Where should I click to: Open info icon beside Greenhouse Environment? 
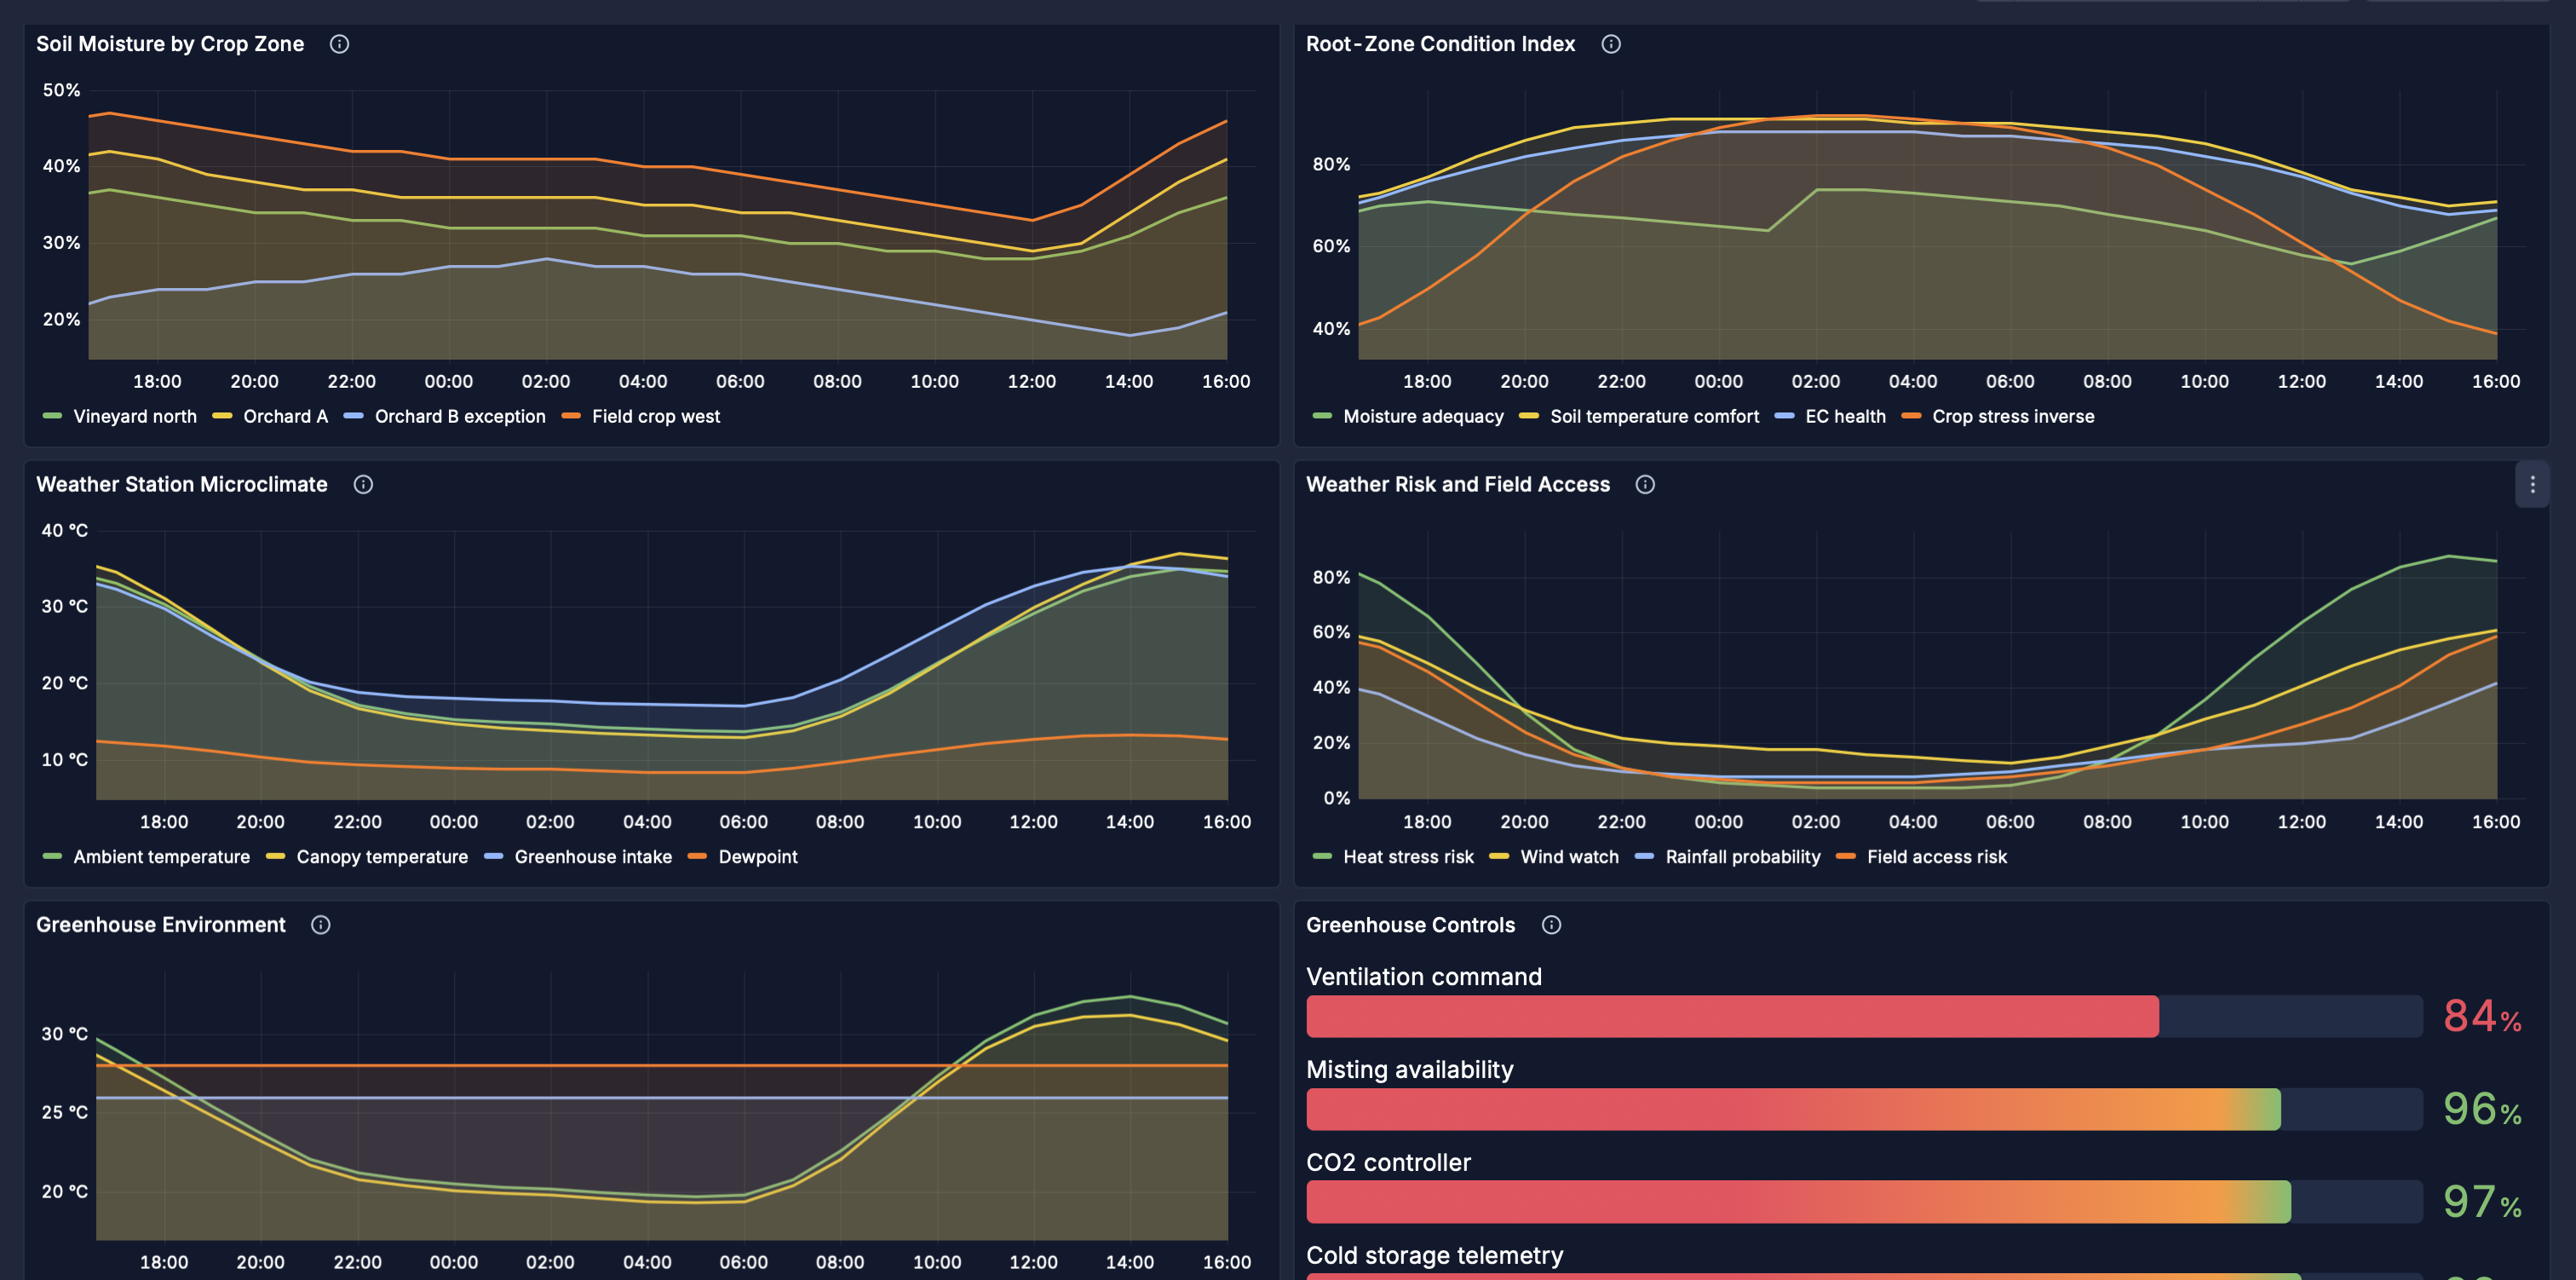click(320, 925)
